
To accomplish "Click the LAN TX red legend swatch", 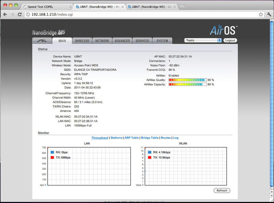I will [x=52, y=157].
